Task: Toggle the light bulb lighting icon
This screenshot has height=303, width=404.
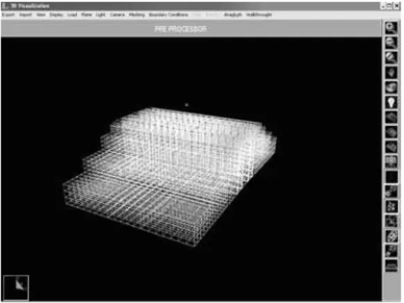Action: click(391, 102)
